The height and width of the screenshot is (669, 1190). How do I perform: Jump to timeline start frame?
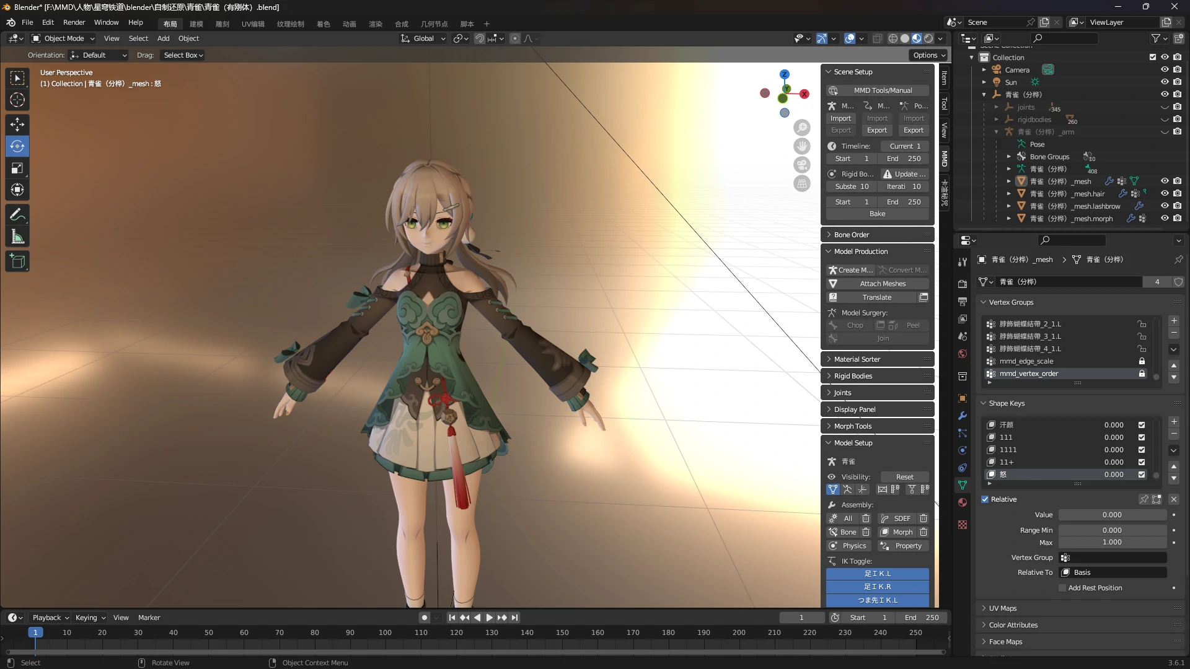click(452, 618)
